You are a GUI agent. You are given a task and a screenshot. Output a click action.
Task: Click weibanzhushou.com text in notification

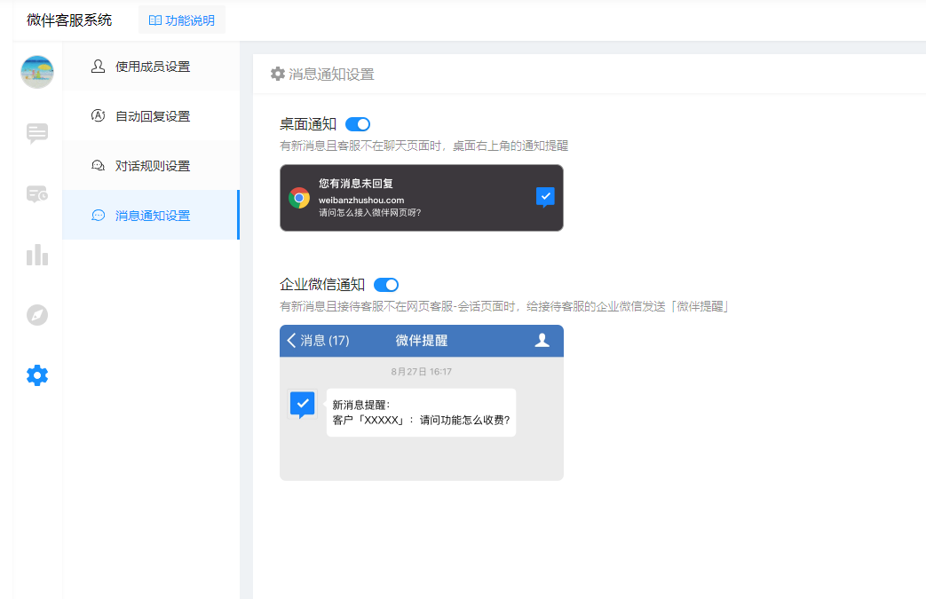coord(361,200)
